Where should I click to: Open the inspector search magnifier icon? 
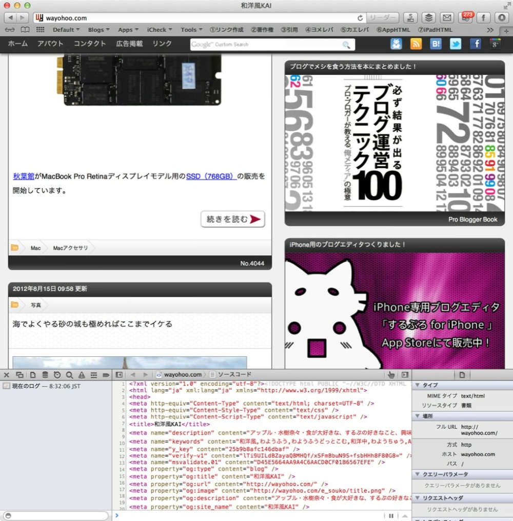click(69, 375)
